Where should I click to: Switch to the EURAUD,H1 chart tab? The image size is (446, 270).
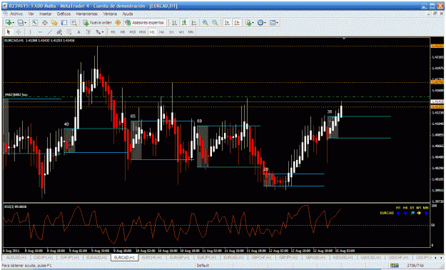click(97, 257)
